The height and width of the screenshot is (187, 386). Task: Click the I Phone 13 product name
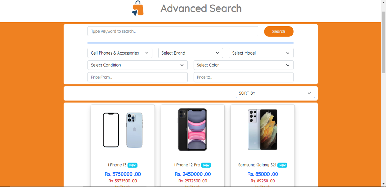coord(117,165)
